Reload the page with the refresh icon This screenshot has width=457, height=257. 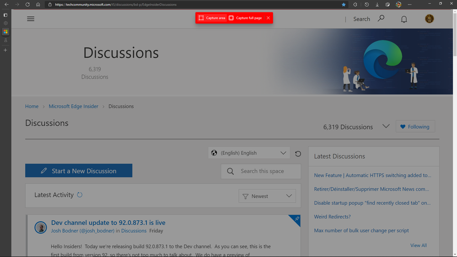tap(27, 5)
